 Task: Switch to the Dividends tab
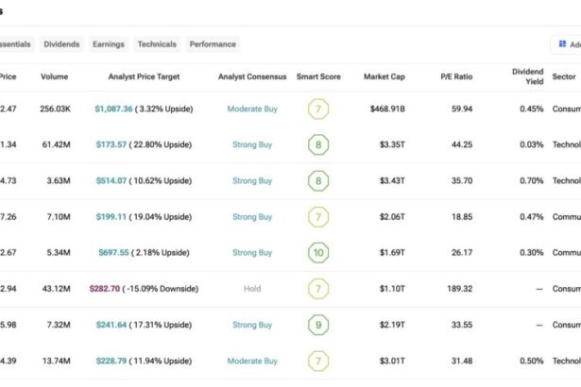tap(61, 44)
